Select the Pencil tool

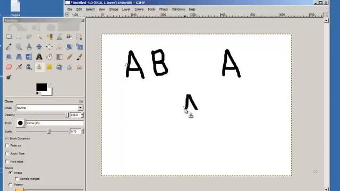(70, 57)
